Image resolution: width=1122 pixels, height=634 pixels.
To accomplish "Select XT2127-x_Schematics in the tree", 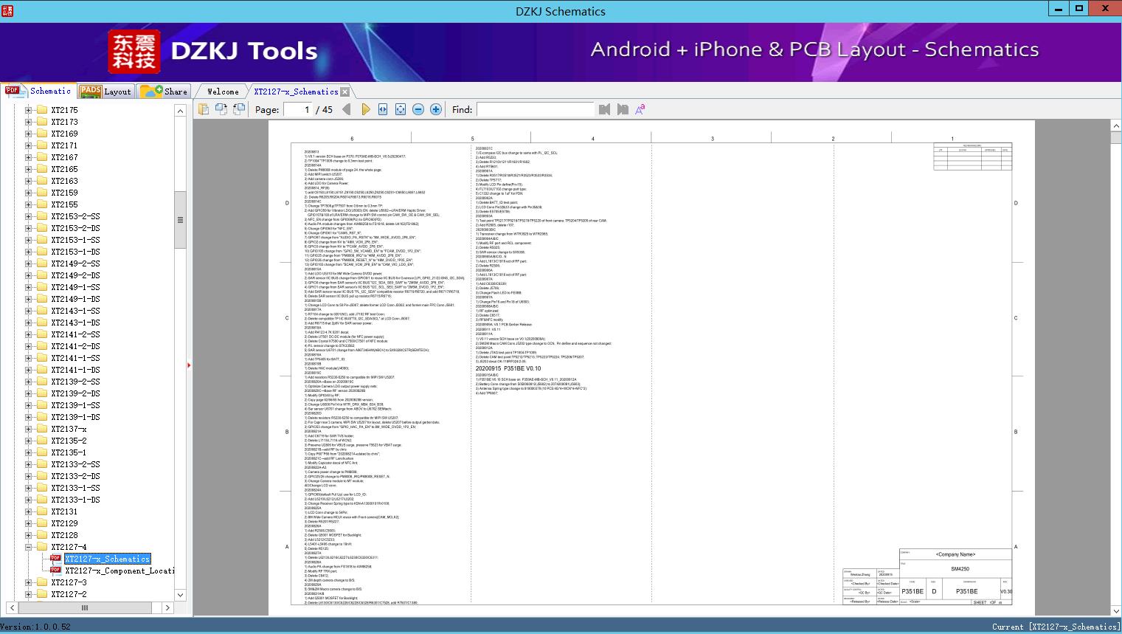I will coord(108,559).
